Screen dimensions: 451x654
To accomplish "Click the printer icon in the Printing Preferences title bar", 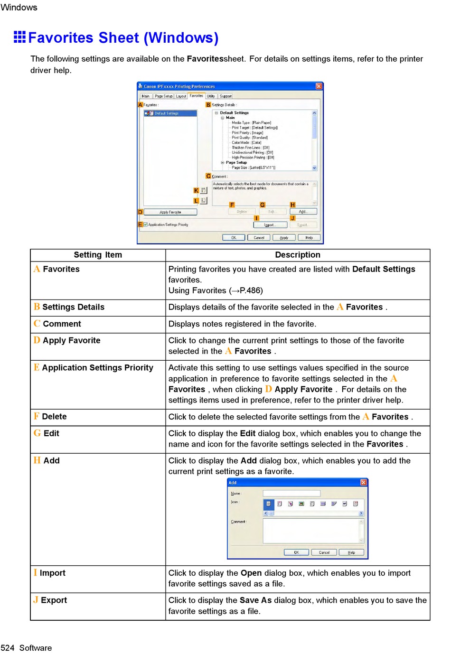I will [141, 86].
